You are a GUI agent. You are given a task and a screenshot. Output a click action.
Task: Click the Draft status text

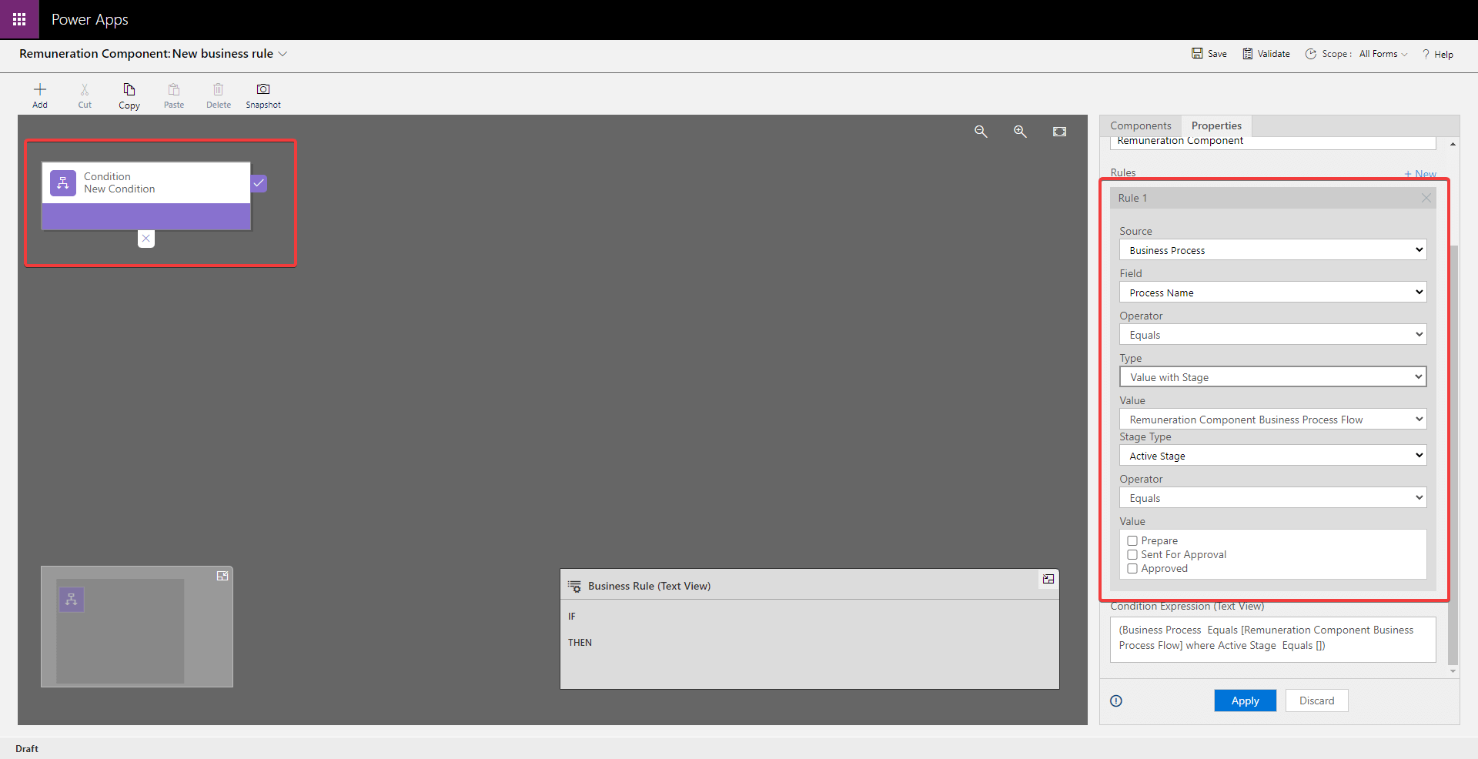(27, 748)
